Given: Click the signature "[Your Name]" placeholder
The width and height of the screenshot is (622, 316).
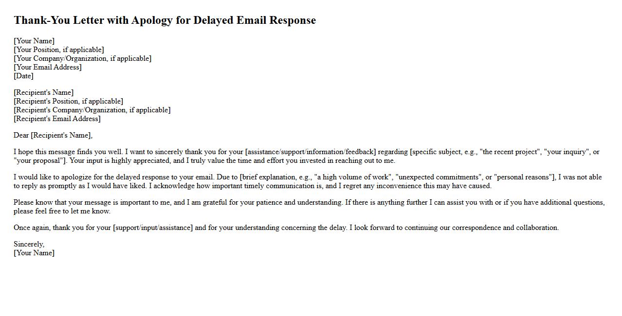Looking at the screenshot, I should pos(34,253).
